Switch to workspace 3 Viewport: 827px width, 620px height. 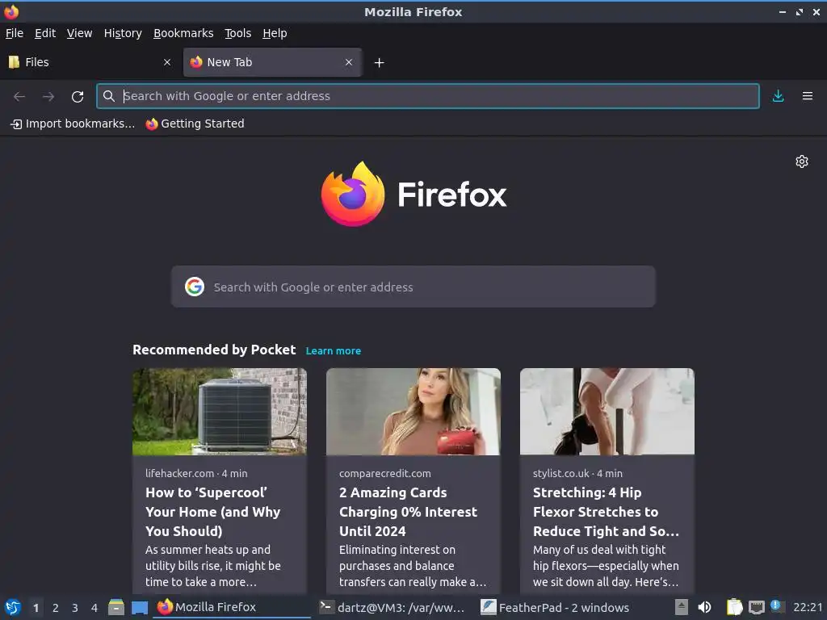(x=75, y=608)
